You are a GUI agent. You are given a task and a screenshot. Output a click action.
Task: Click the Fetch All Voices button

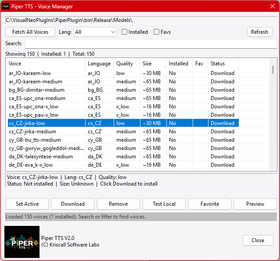30,32
